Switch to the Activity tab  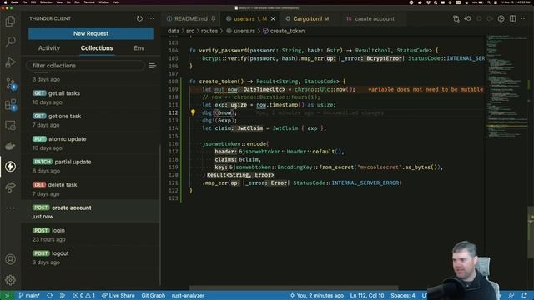pyautogui.click(x=49, y=48)
